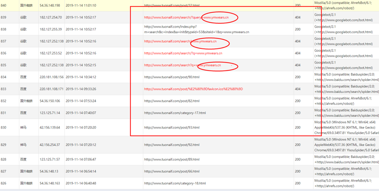Open the red search/www.ymwears.cn URL in row 837
379x191 pixels.
click(x=180, y=41)
